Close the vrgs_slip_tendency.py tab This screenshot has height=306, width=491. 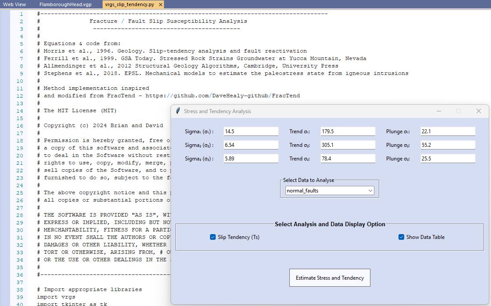tap(160, 4)
